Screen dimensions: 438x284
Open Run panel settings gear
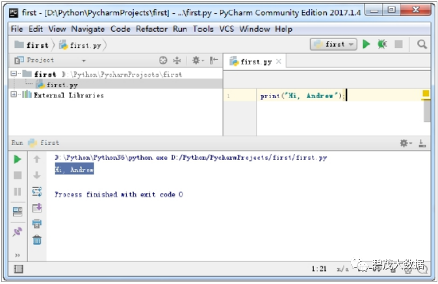click(406, 143)
